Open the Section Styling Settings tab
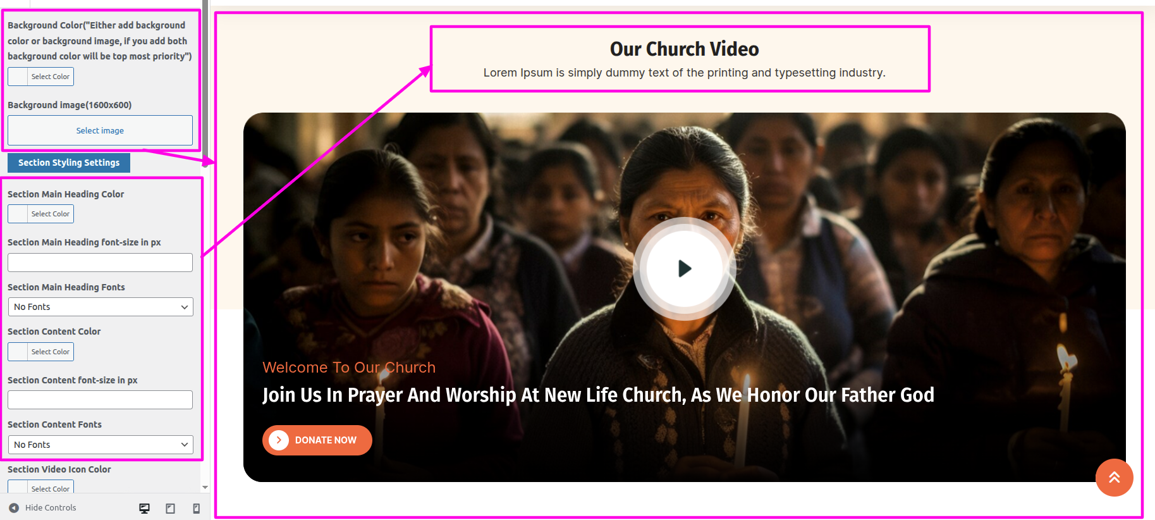 pos(69,163)
